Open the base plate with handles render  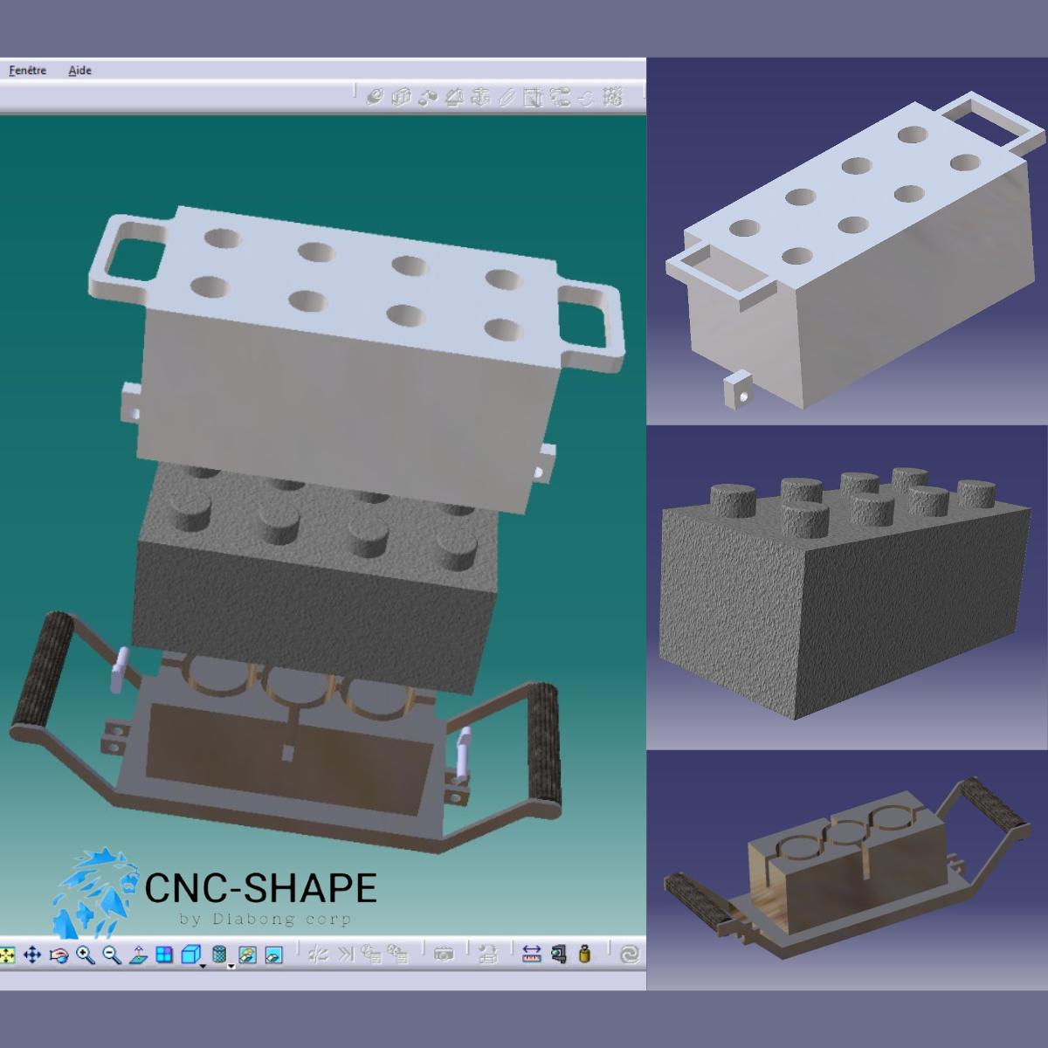point(847,871)
